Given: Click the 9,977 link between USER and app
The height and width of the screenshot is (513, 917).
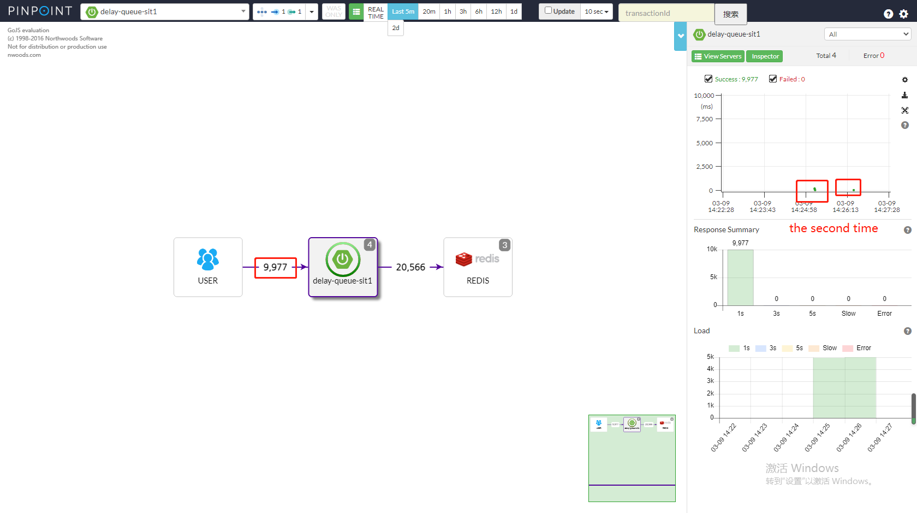Looking at the screenshot, I should tap(275, 267).
